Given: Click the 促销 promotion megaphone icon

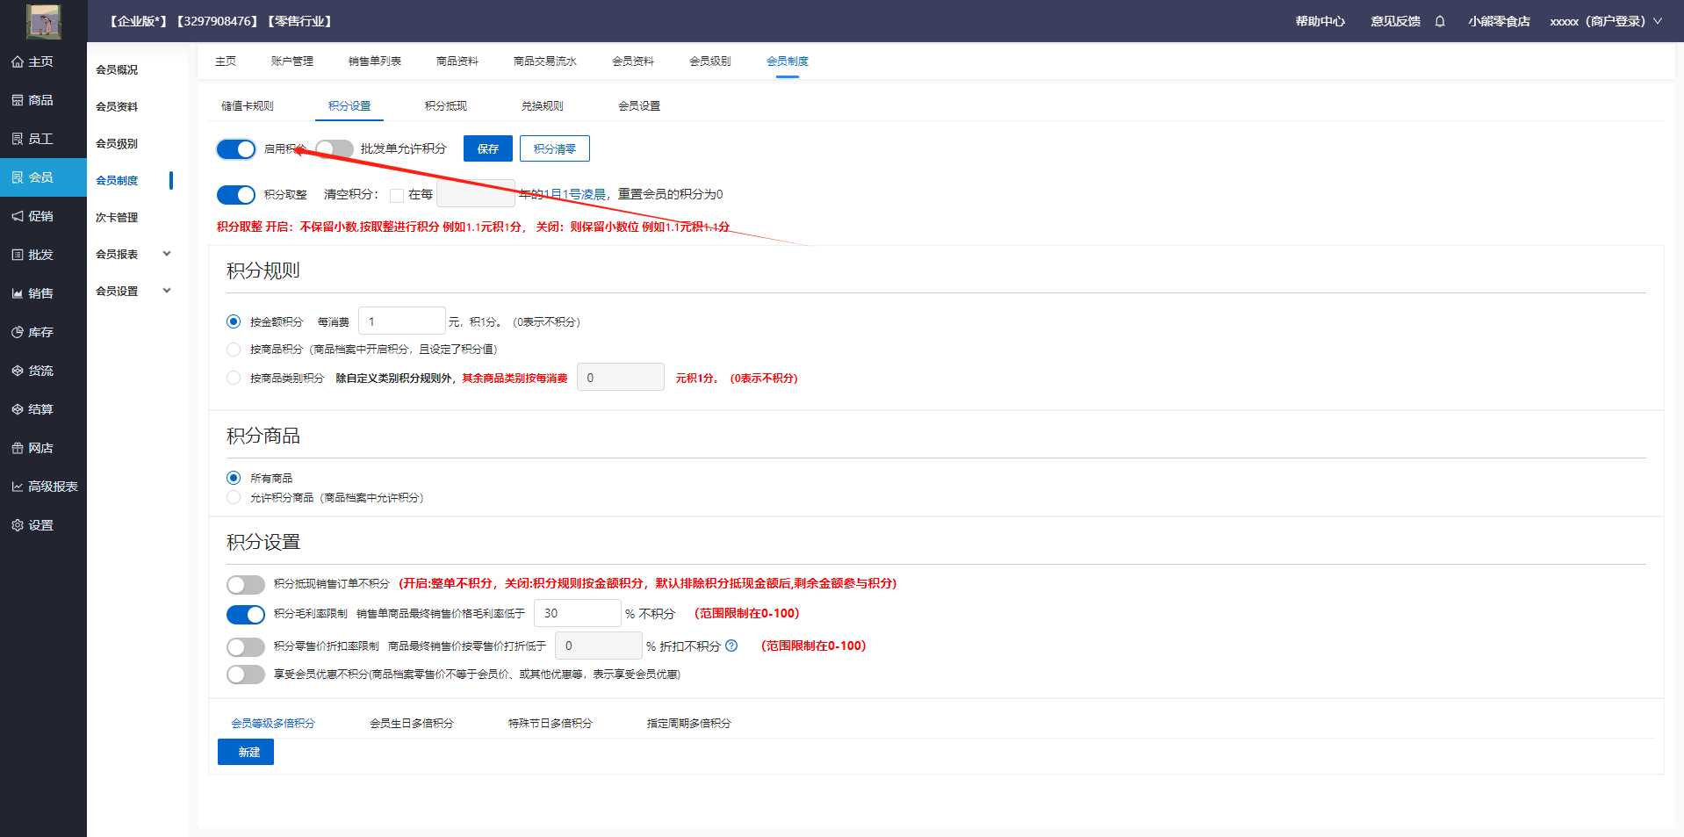Looking at the screenshot, I should pyautogui.click(x=18, y=216).
